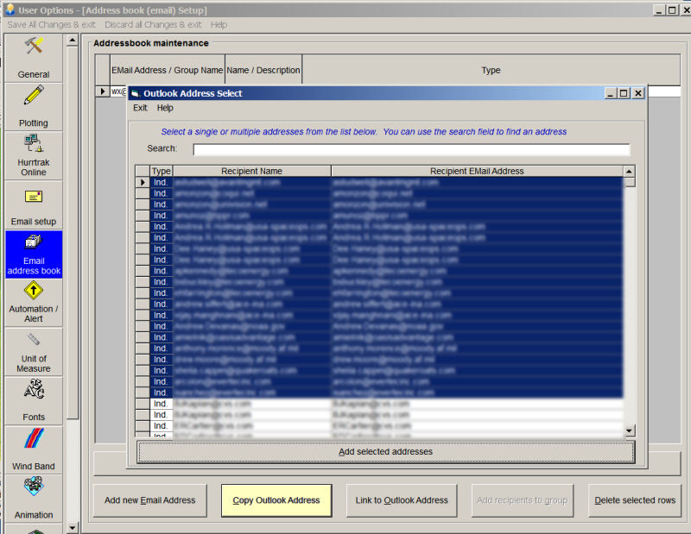Open the Help menu in Outlook Address Select
Image resolution: width=691 pixels, height=534 pixels.
[165, 108]
